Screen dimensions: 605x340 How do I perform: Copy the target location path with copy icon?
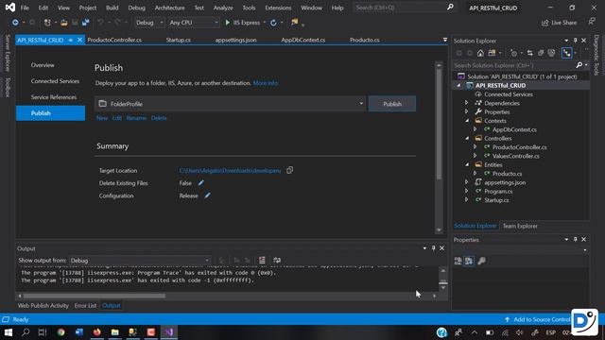[290, 170]
